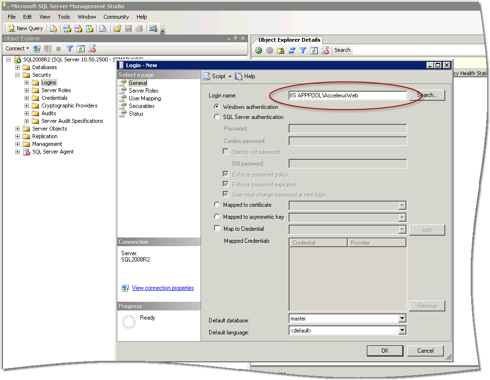Open the Script dropdown arrow in Login dialog
The height and width of the screenshot is (380, 490).
coord(230,77)
